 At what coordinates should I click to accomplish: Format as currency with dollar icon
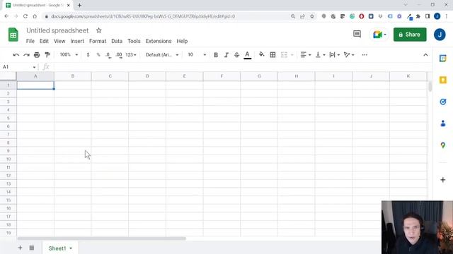(x=88, y=55)
